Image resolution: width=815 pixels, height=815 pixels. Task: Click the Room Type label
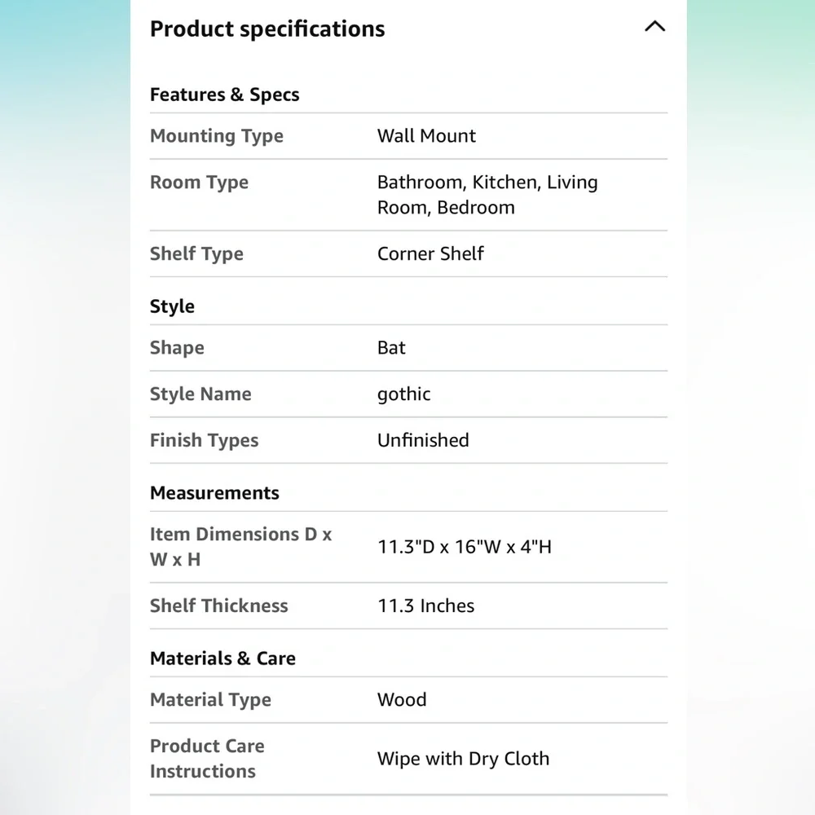coord(199,183)
